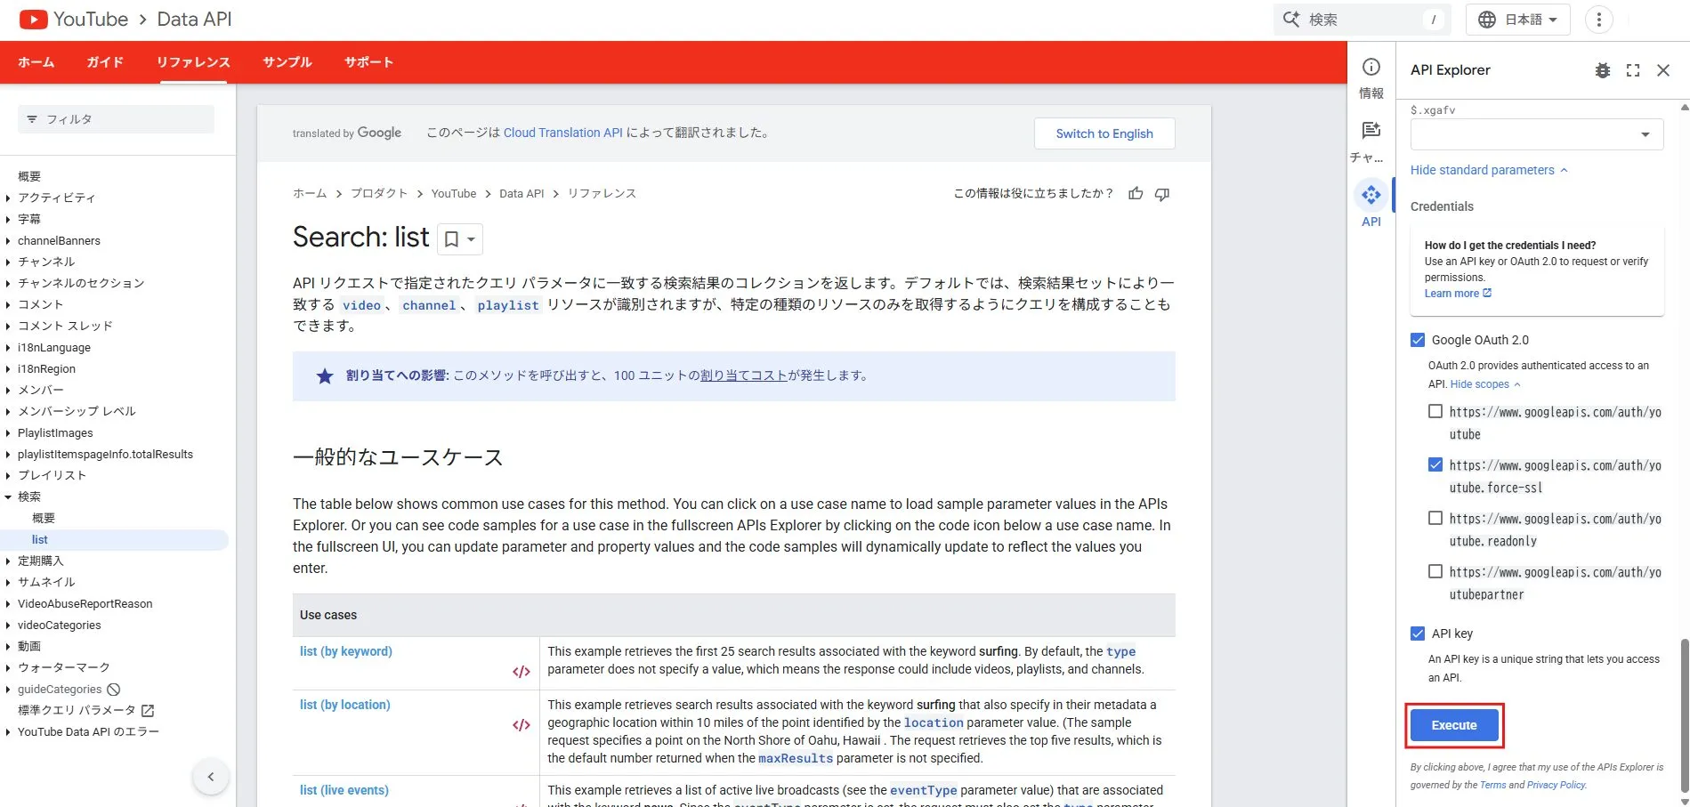Select the API panel icon

pyautogui.click(x=1371, y=194)
